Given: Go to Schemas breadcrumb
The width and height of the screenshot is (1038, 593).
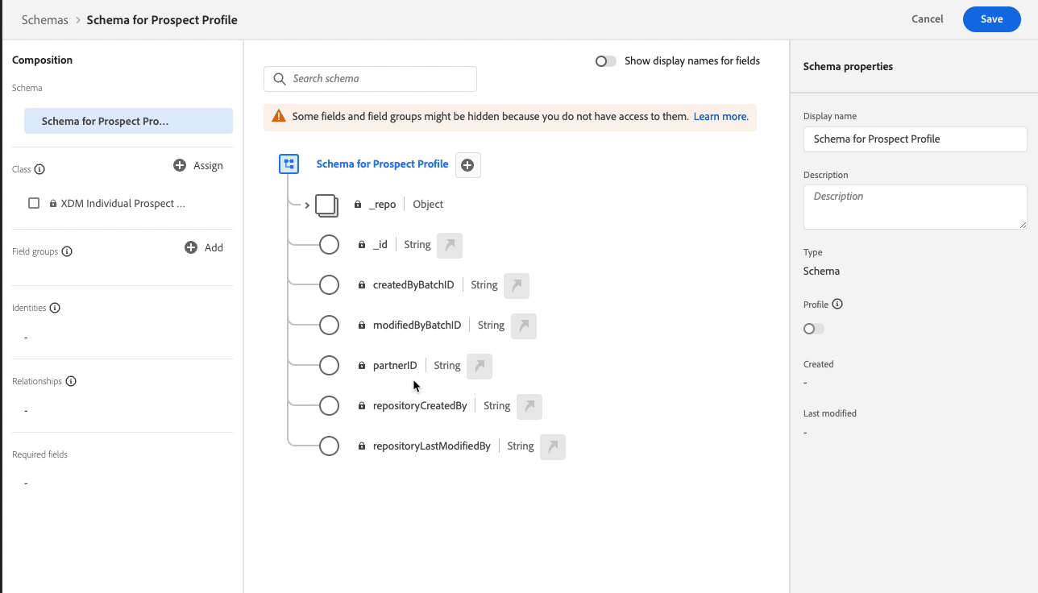Looking at the screenshot, I should point(45,19).
